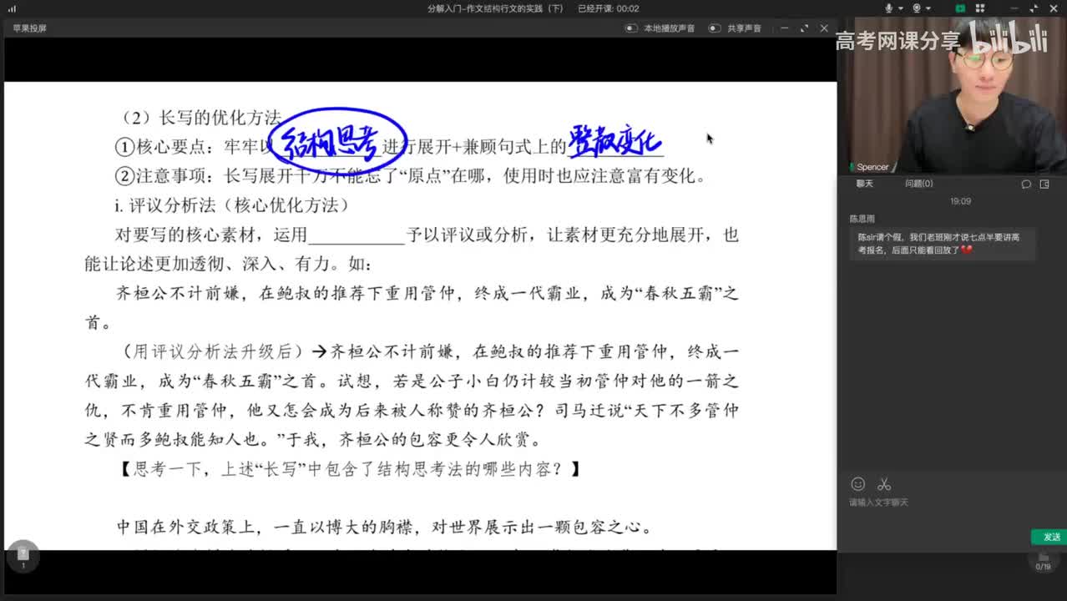The height and width of the screenshot is (601, 1067).
Task: Open the emoji picker in chat
Action: (857, 484)
